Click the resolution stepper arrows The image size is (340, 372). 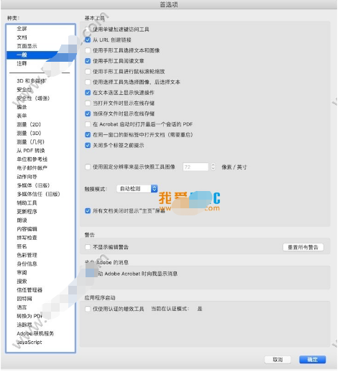point(213,167)
